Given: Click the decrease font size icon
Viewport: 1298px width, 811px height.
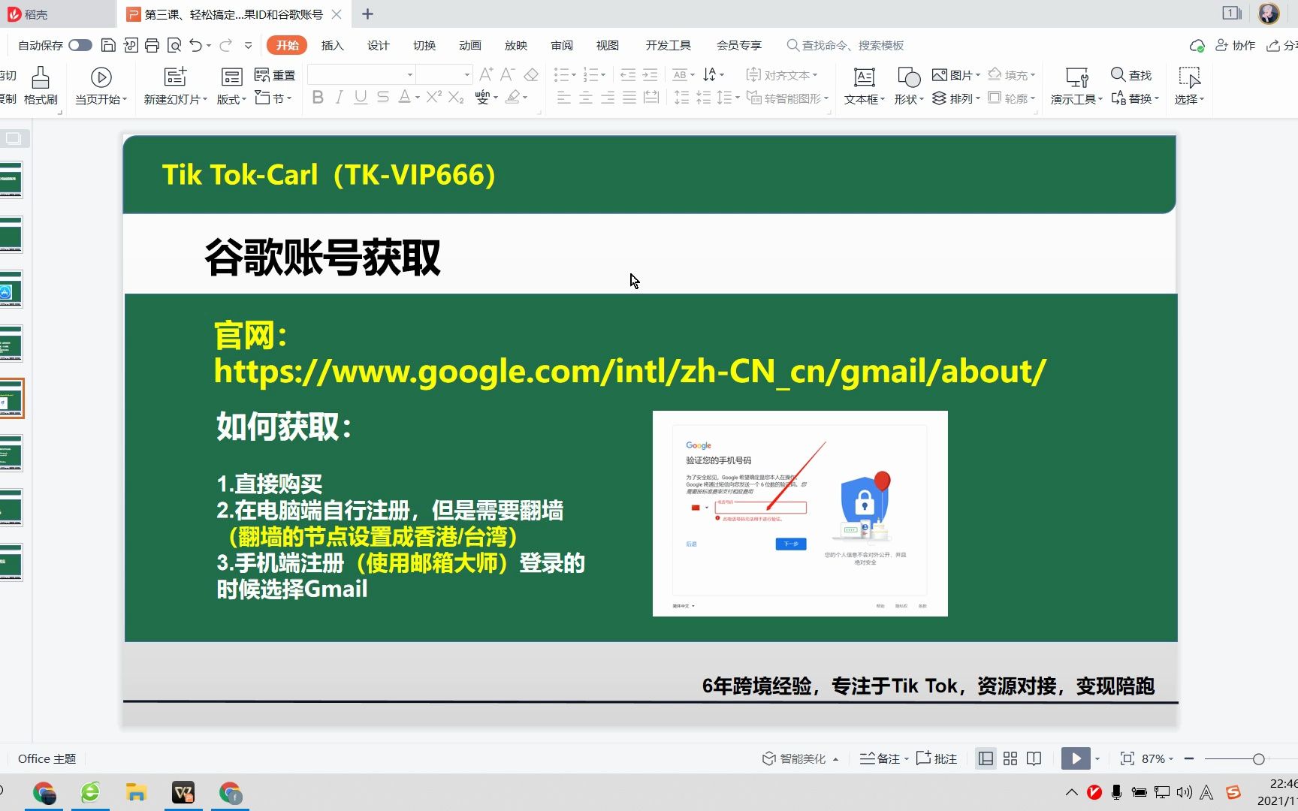Looking at the screenshot, I should pyautogui.click(x=508, y=74).
